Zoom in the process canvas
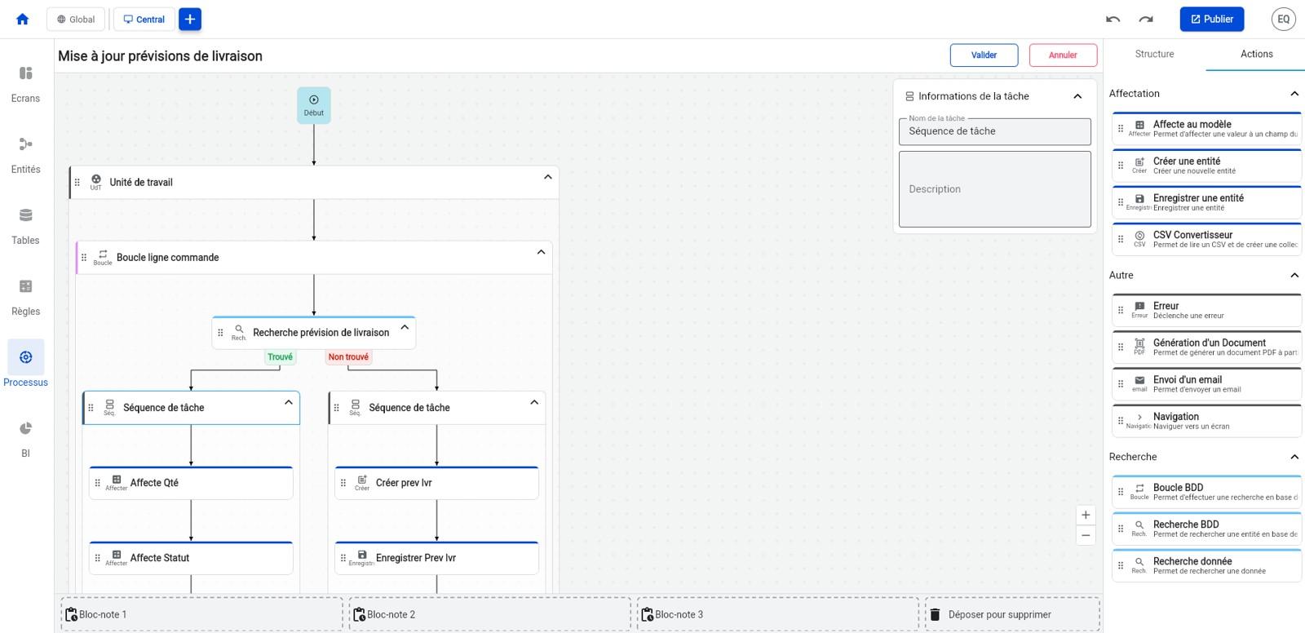 (1086, 515)
